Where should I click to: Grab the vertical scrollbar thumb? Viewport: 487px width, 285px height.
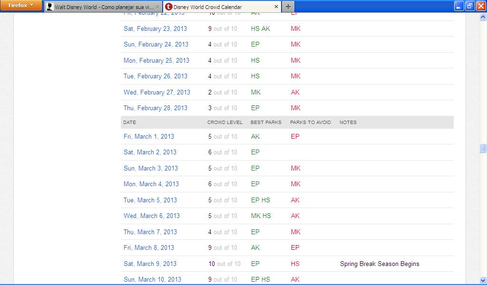pyautogui.click(x=483, y=149)
